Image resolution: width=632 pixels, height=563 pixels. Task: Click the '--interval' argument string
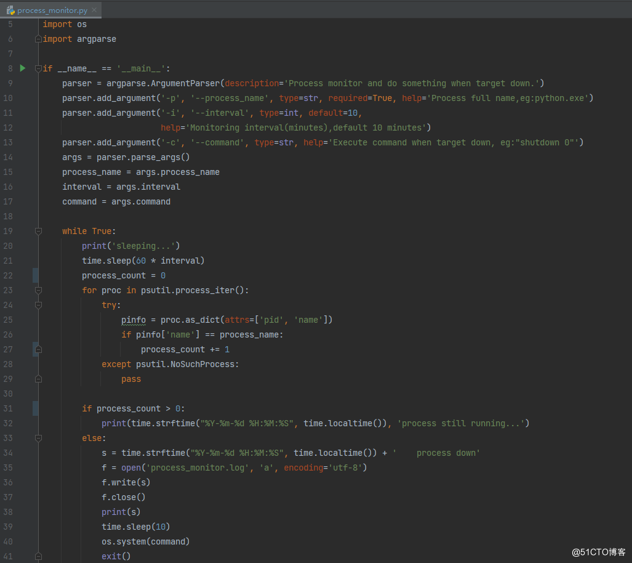pos(220,113)
